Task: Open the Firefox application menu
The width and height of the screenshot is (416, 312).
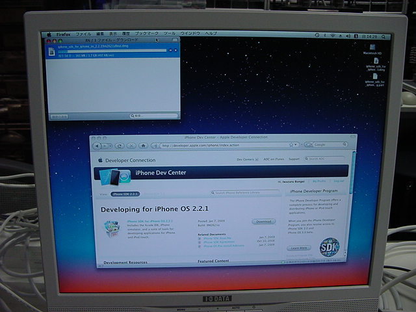Action: click(64, 34)
